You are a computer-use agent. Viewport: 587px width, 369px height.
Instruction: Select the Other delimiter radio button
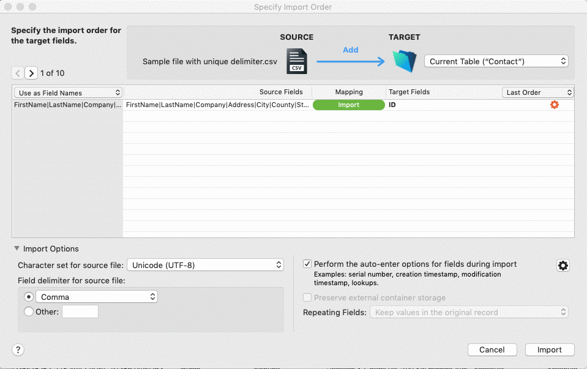click(x=28, y=311)
